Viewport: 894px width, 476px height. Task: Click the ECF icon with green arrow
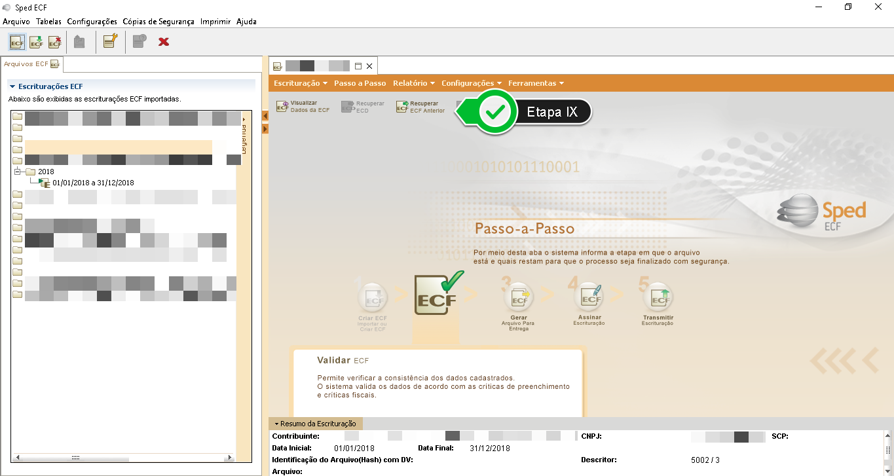pos(36,42)
